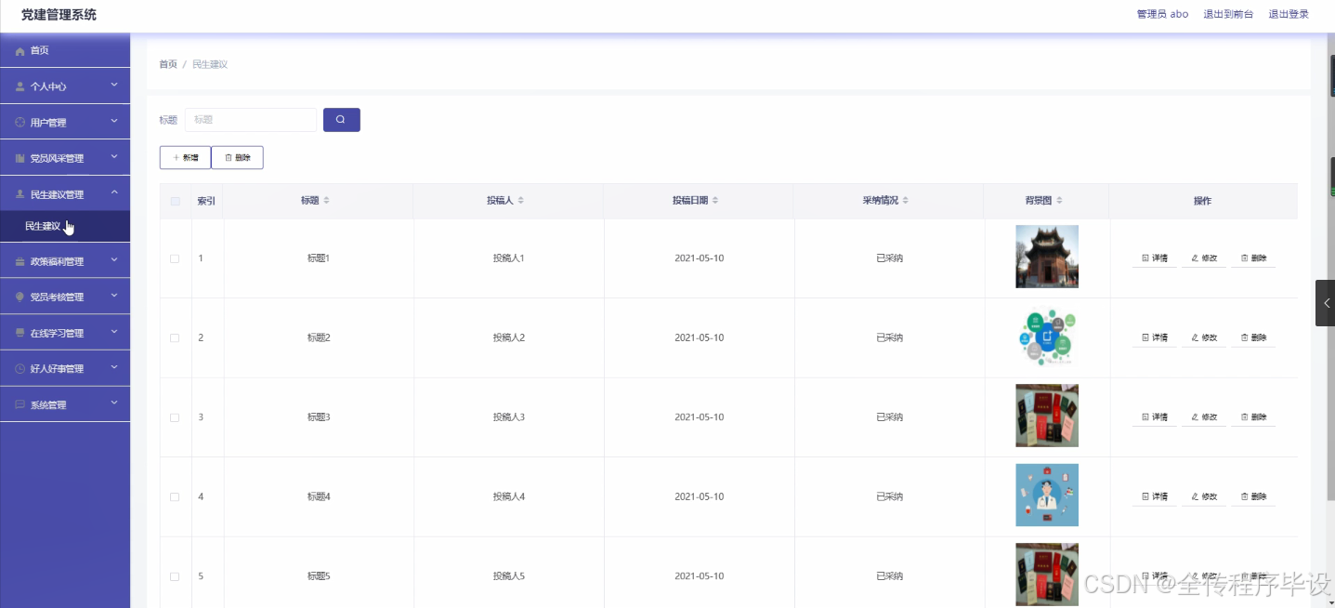Screen dimensions: 1335x608
Task: Click the edit pencil icon for row 标题2
Action: [x=1196, y=337]
